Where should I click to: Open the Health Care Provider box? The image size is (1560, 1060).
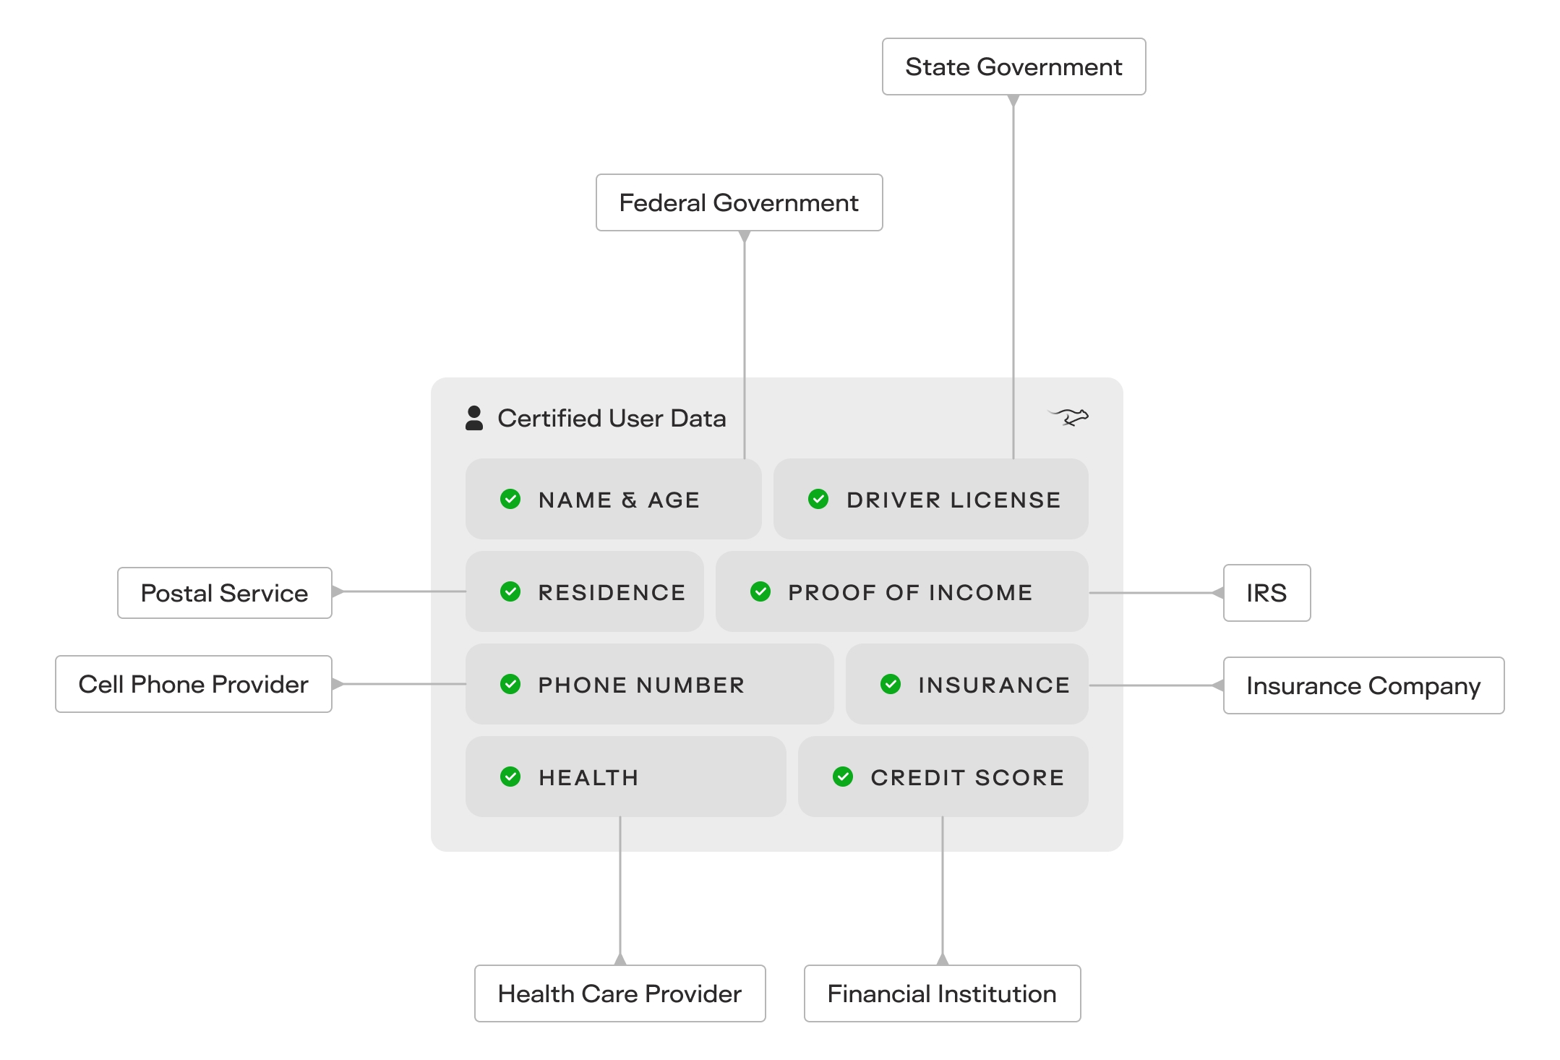(x=620, y=993)
